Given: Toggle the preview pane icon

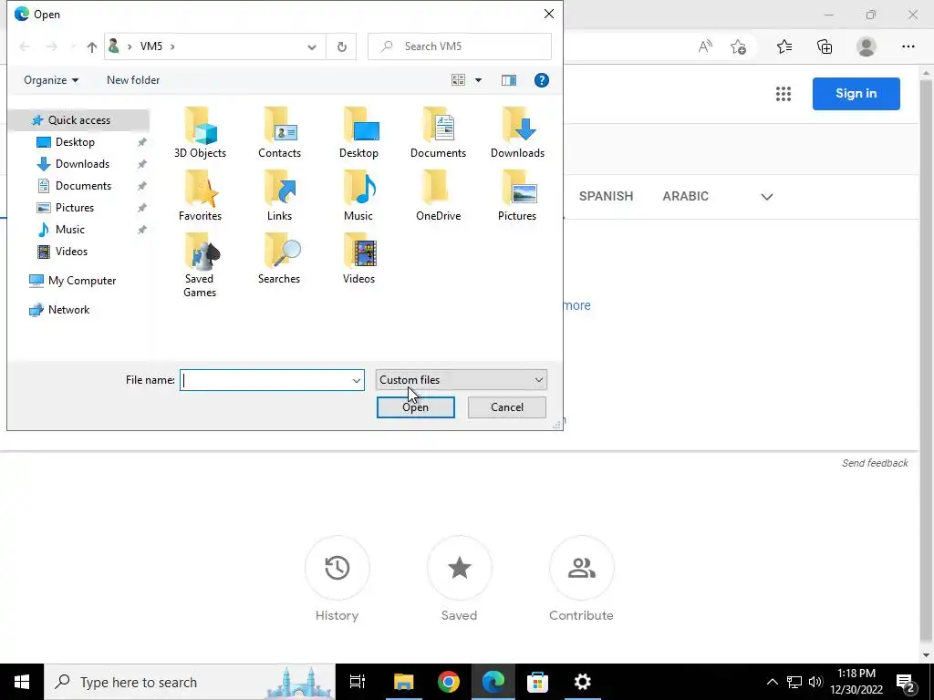Looking at the screenshot, I should click(509, 80).
